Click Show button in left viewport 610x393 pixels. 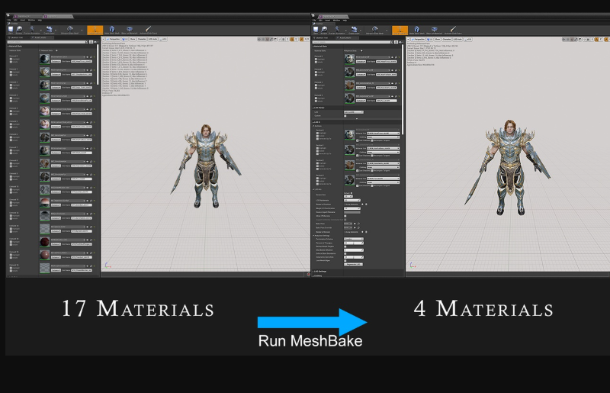[x=133, y=39]
